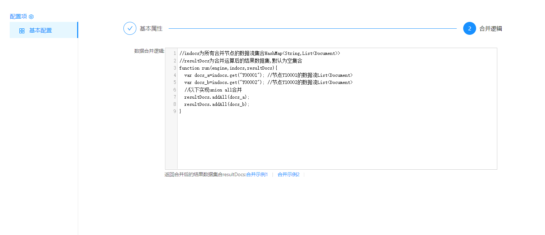Click the checkmark circle of step 基本属性
Screen dimensions: 545x235
pos(130,28)
